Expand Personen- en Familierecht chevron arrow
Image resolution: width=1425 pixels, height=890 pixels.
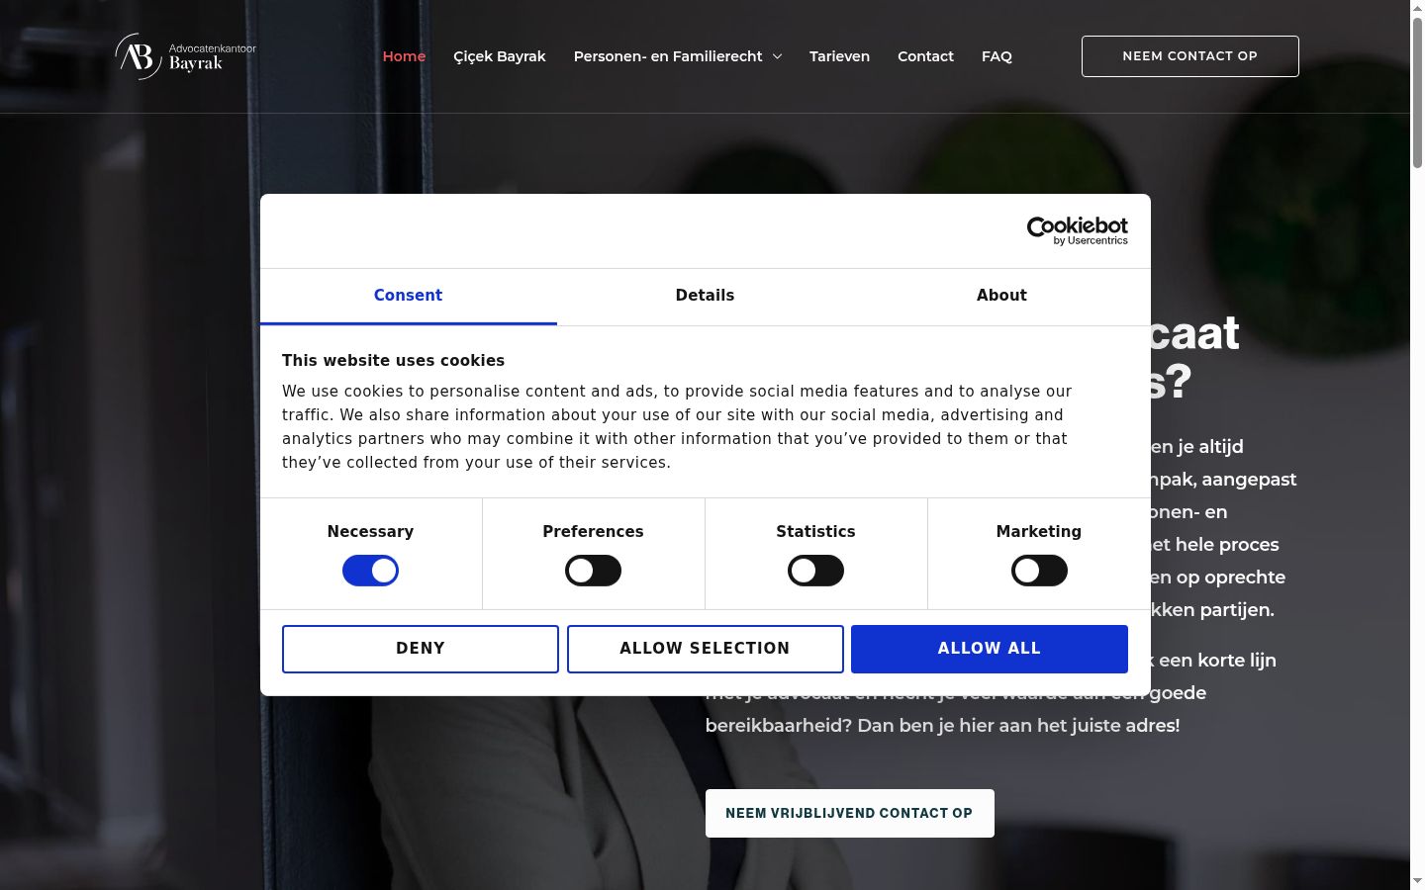[x=777, y=56]
